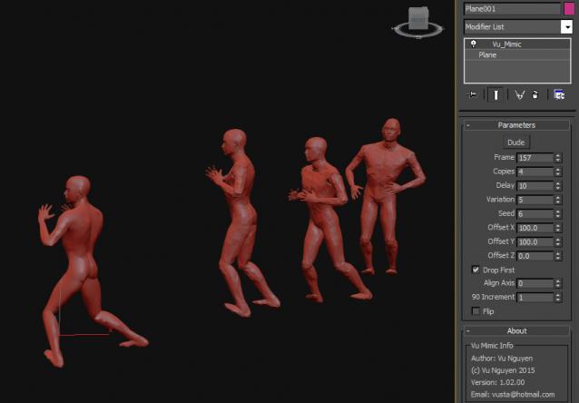
Task: Open the Modifier List dropdown
Action: 566,27
